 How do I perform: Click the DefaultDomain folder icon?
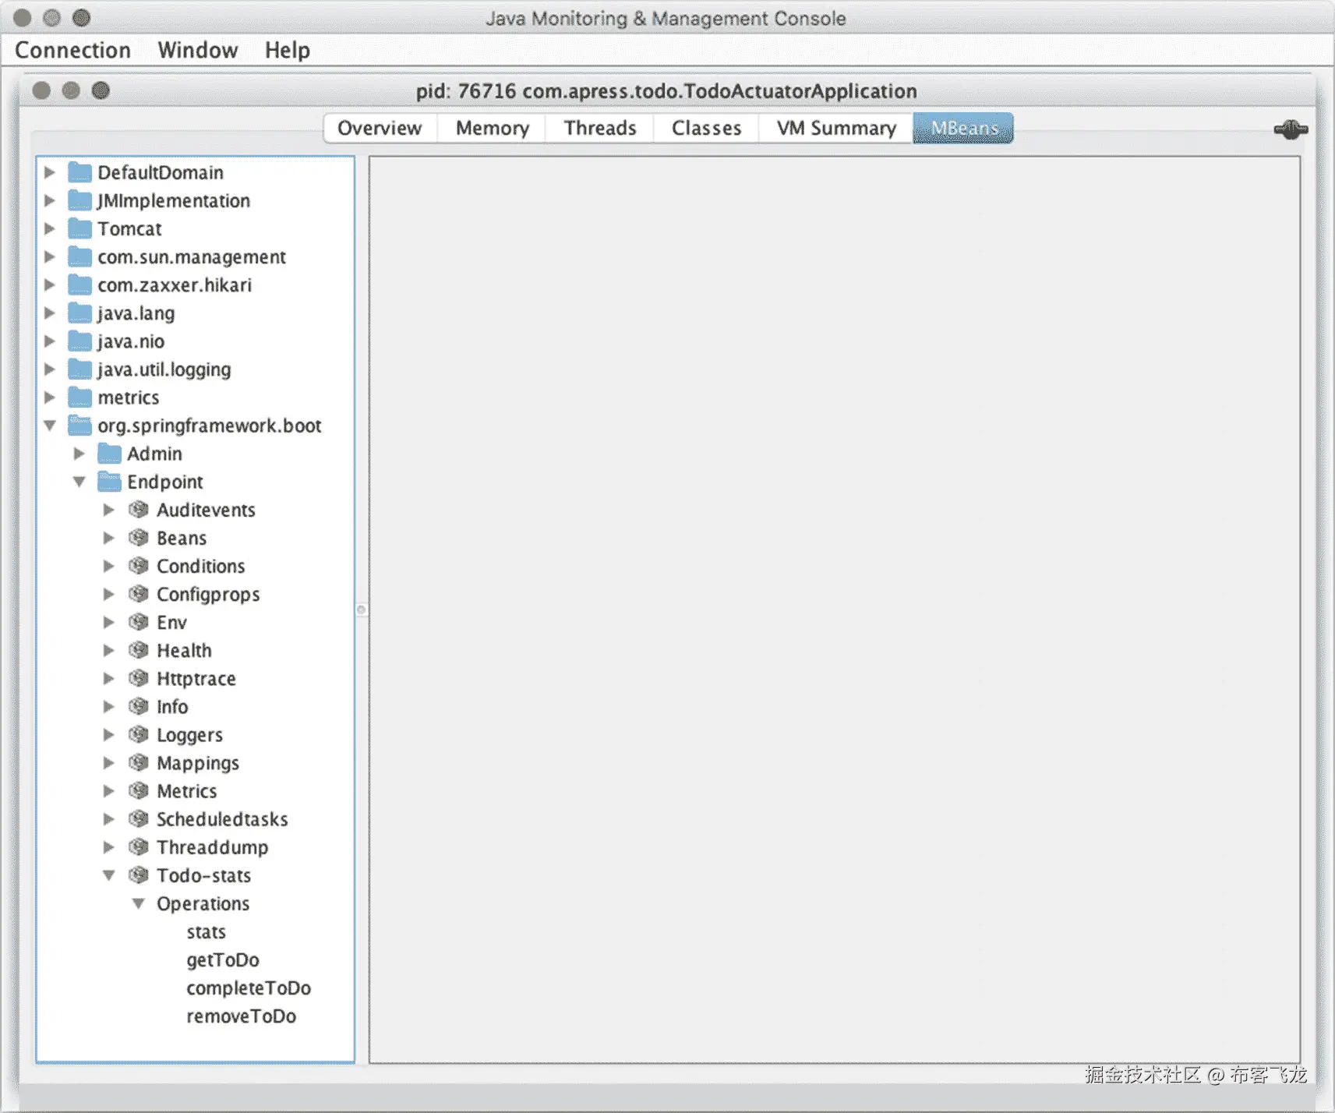[79, 172]
